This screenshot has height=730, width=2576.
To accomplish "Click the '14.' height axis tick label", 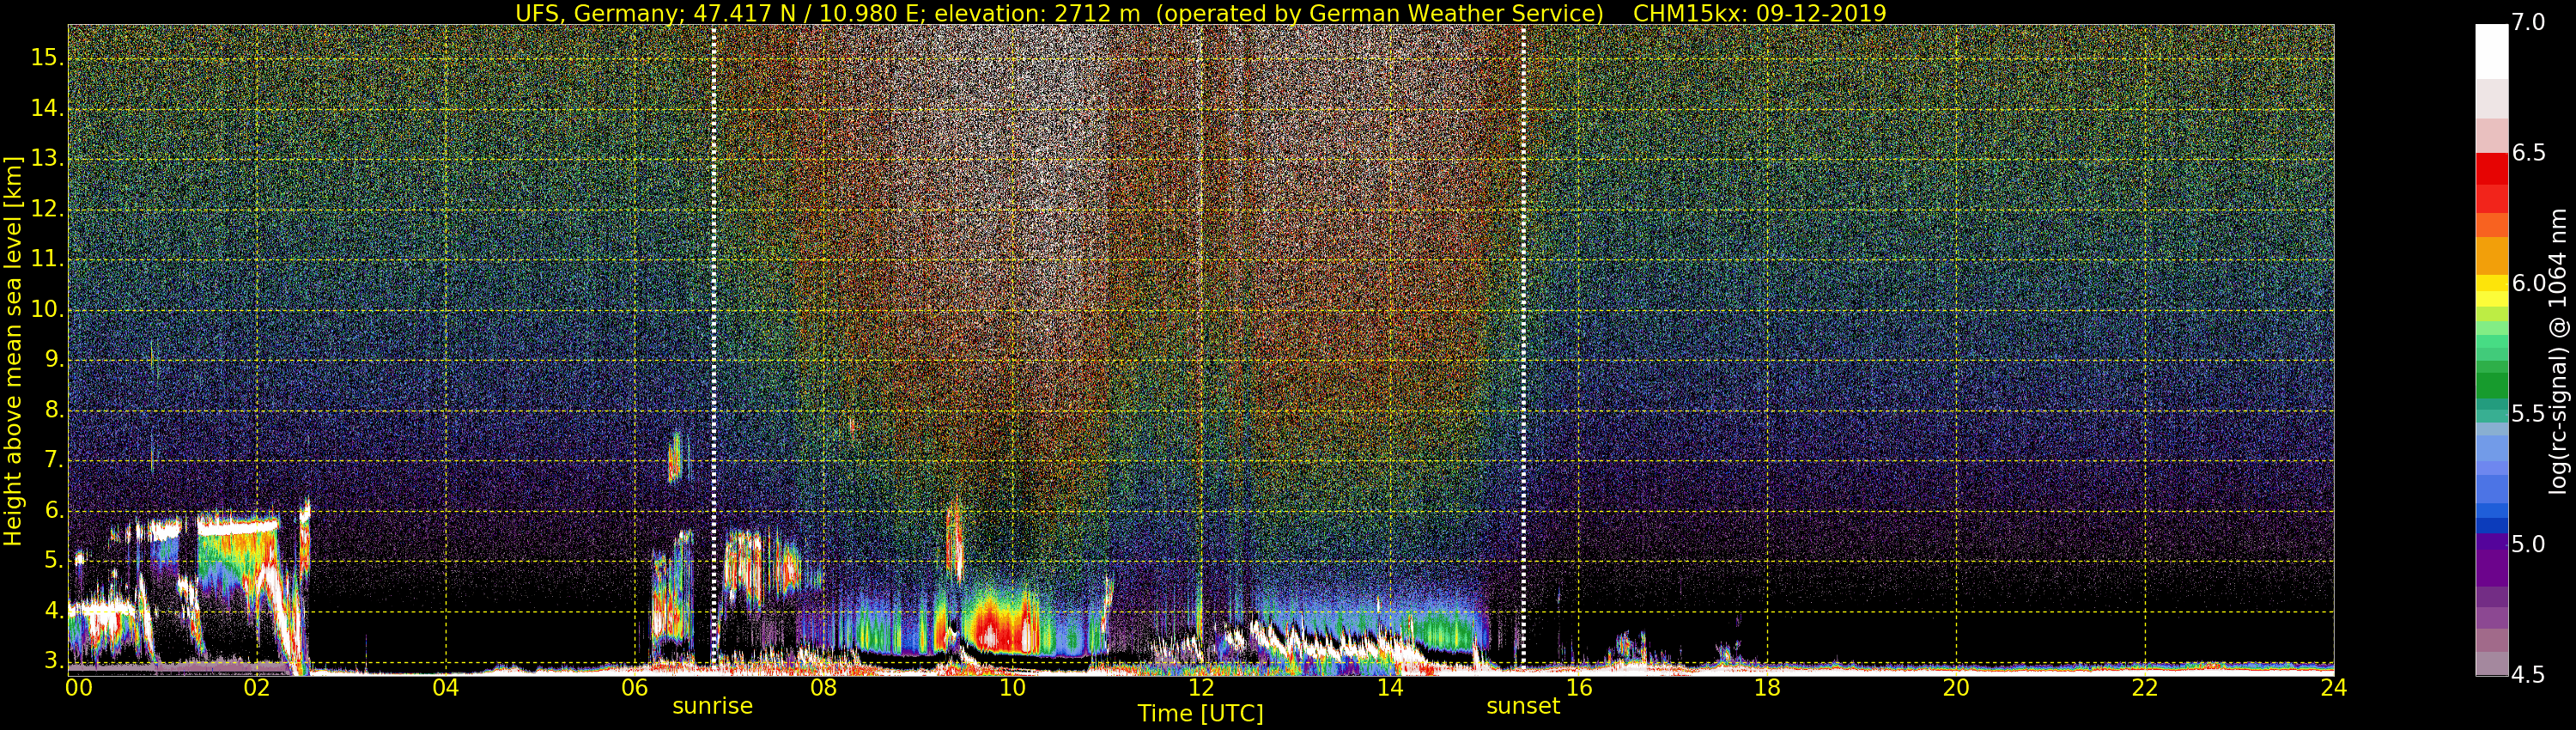I will point(47,108).
